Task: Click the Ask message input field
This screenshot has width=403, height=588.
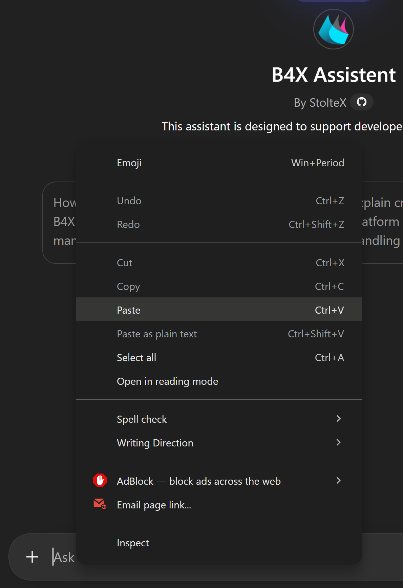Action: (x=64, y=557)
